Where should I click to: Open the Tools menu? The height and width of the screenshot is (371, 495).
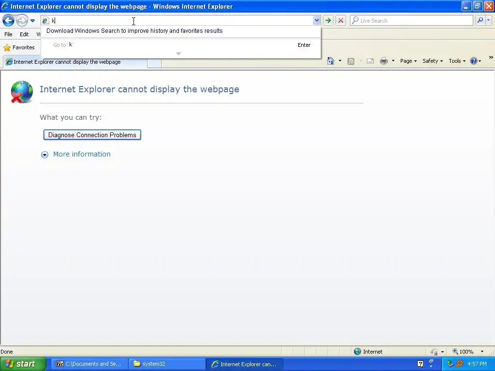457,61
